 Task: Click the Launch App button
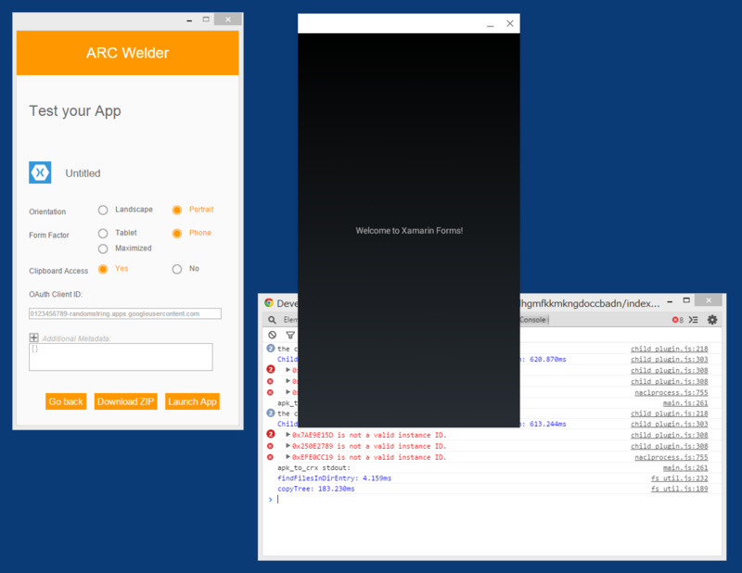pos(192,401)
